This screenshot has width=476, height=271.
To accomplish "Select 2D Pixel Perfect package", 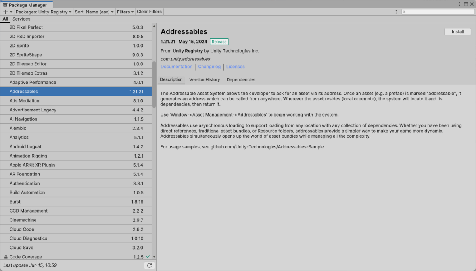I will pyautogui.click(x=76, y=27).
